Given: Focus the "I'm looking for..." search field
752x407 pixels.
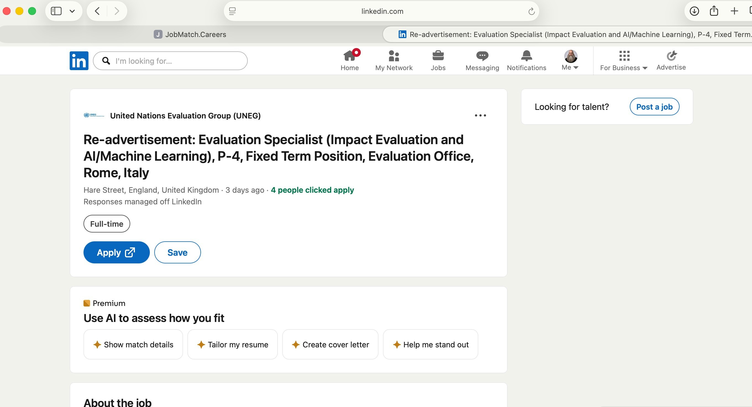Looking at the screenshot, I should click(x=170, y=61).
